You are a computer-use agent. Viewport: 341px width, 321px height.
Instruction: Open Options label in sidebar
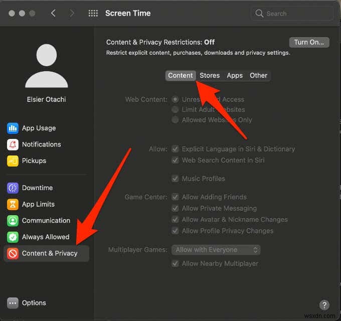tap(34, 303)
